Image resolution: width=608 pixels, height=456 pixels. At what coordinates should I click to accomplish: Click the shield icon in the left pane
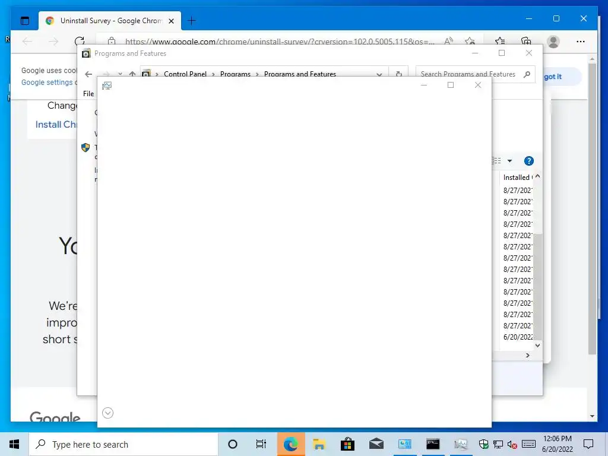pos(85,147)
